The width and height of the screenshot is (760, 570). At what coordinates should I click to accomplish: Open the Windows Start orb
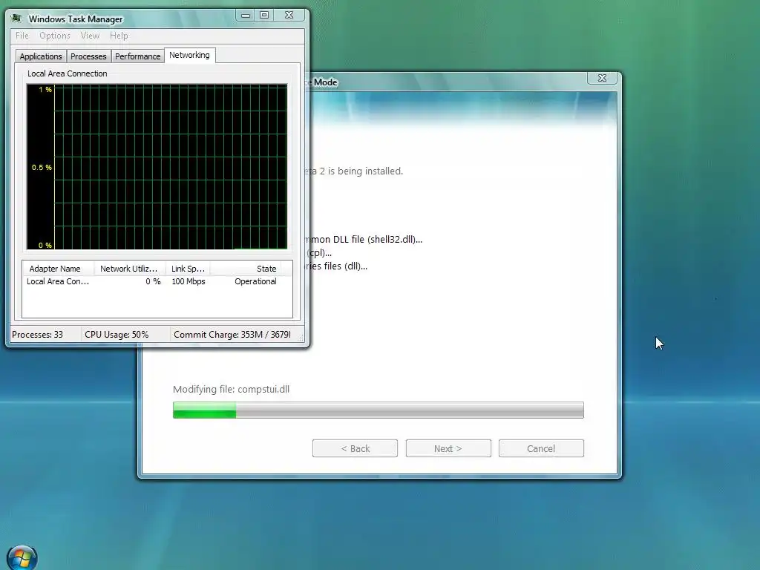pyautogui.click(x=22, y=558)
